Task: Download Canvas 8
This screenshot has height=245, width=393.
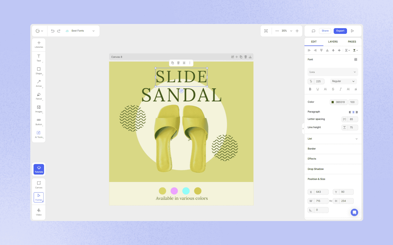Action: point(250,57)
